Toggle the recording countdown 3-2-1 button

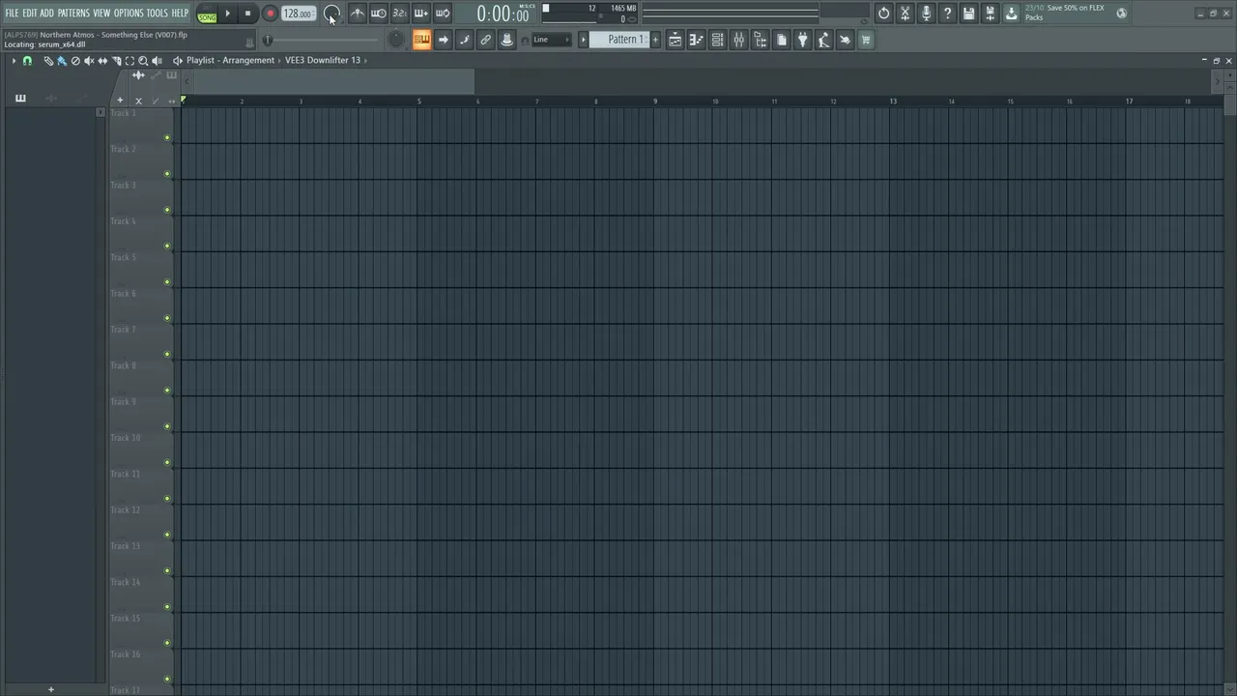pyautogui.click(x=400, y=14)
